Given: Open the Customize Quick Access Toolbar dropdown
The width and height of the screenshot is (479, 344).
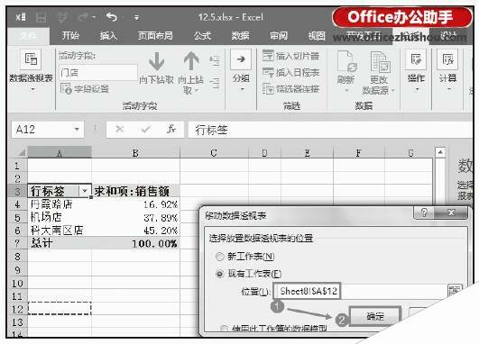Looking at the screenshot, I should pyautogui.click(x=136, y=18).
